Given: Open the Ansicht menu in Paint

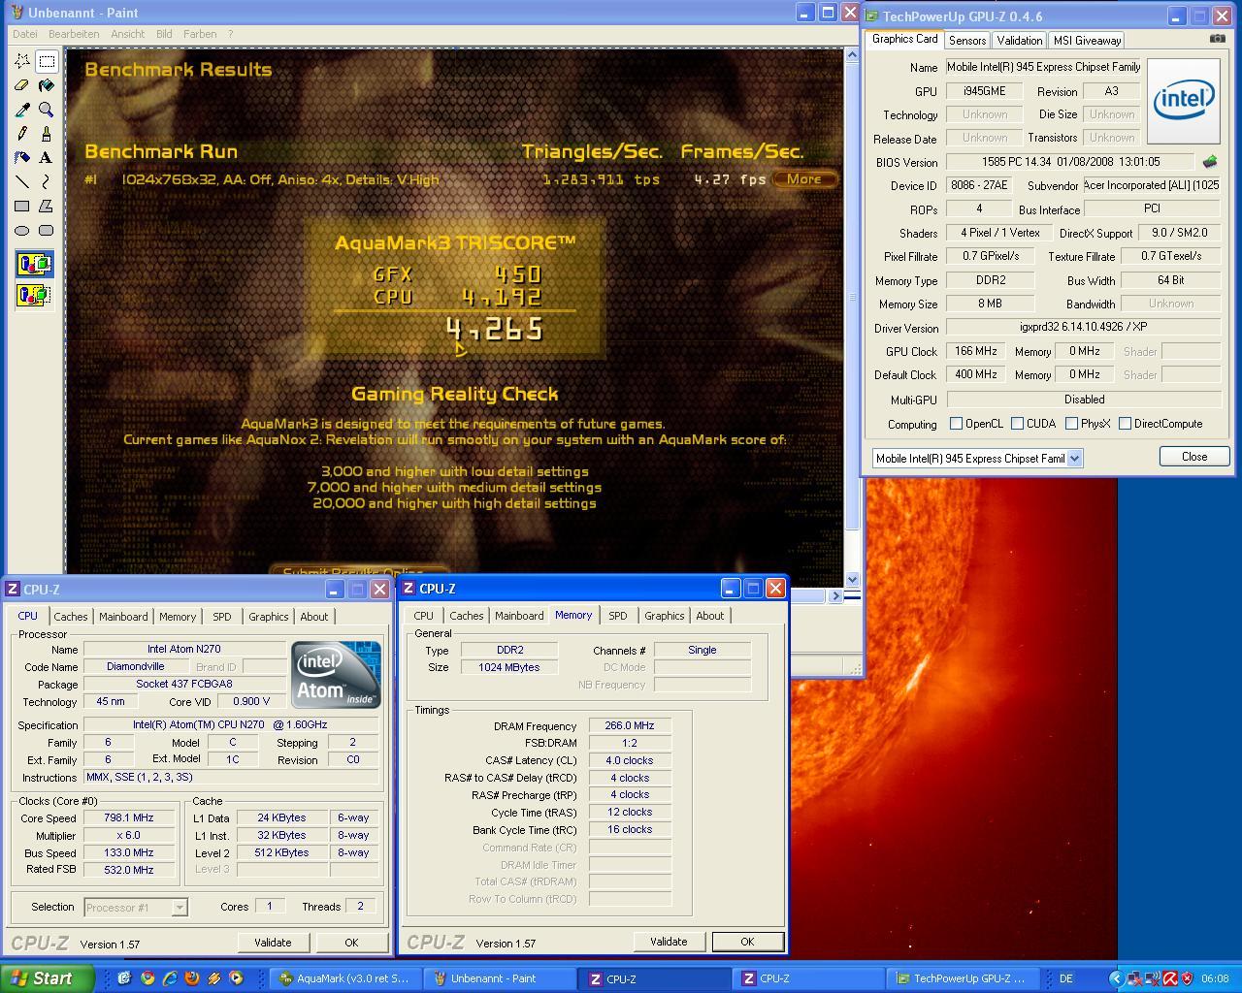Looking at the screenshot, I should click(128, 34).
